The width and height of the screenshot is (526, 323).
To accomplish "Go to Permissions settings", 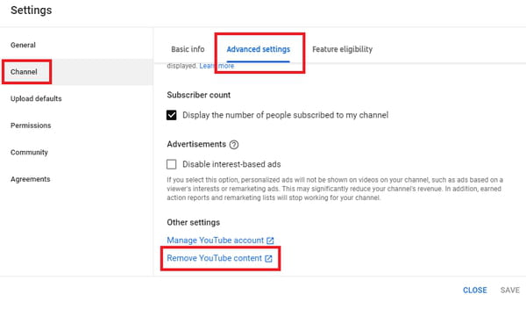I will tap(31, 126).
